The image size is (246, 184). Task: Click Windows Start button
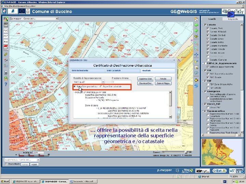(x=5, y=181)
